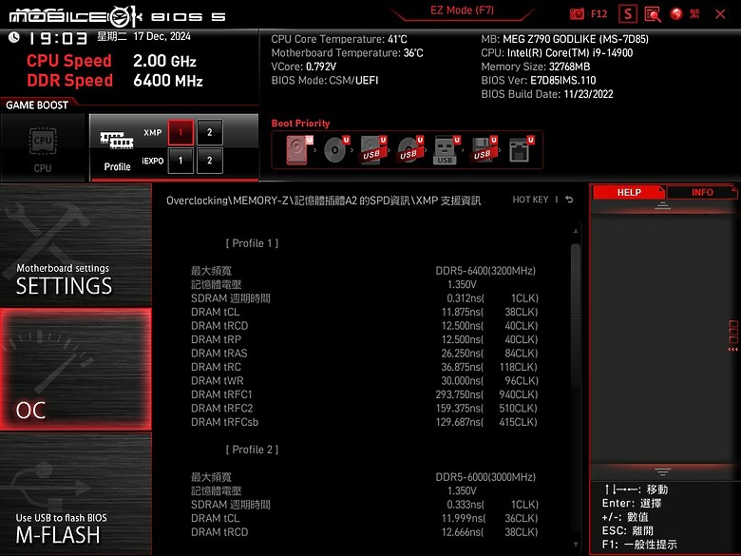Click the DDR5-6000(3000MHz) value
The height and width of the screenshot is (556, 741).
click(x=485, y=477)
